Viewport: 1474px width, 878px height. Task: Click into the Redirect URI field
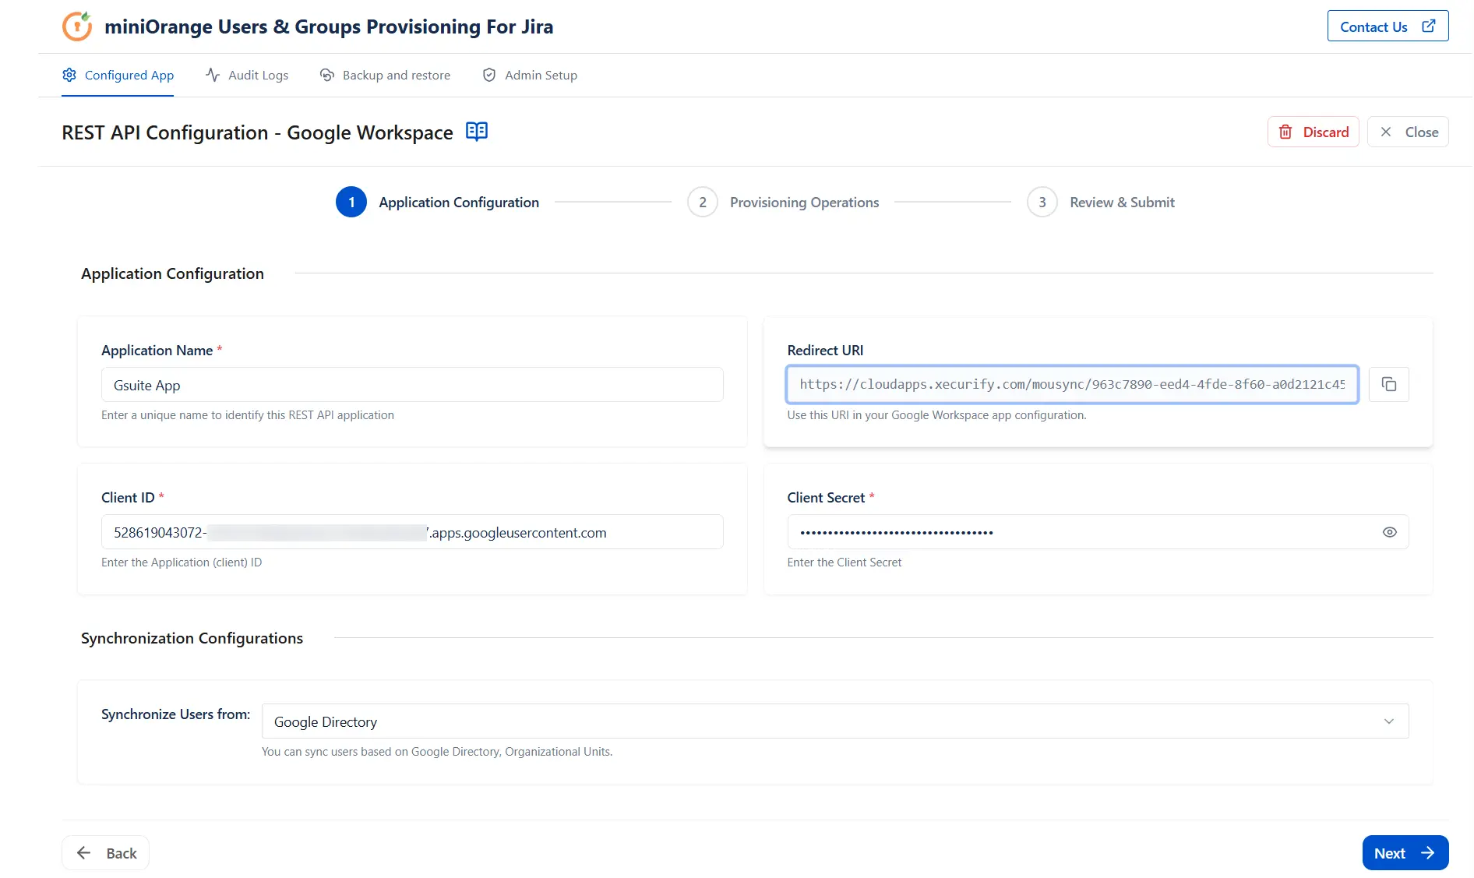pyautogui.click(x=1072, y=384)
